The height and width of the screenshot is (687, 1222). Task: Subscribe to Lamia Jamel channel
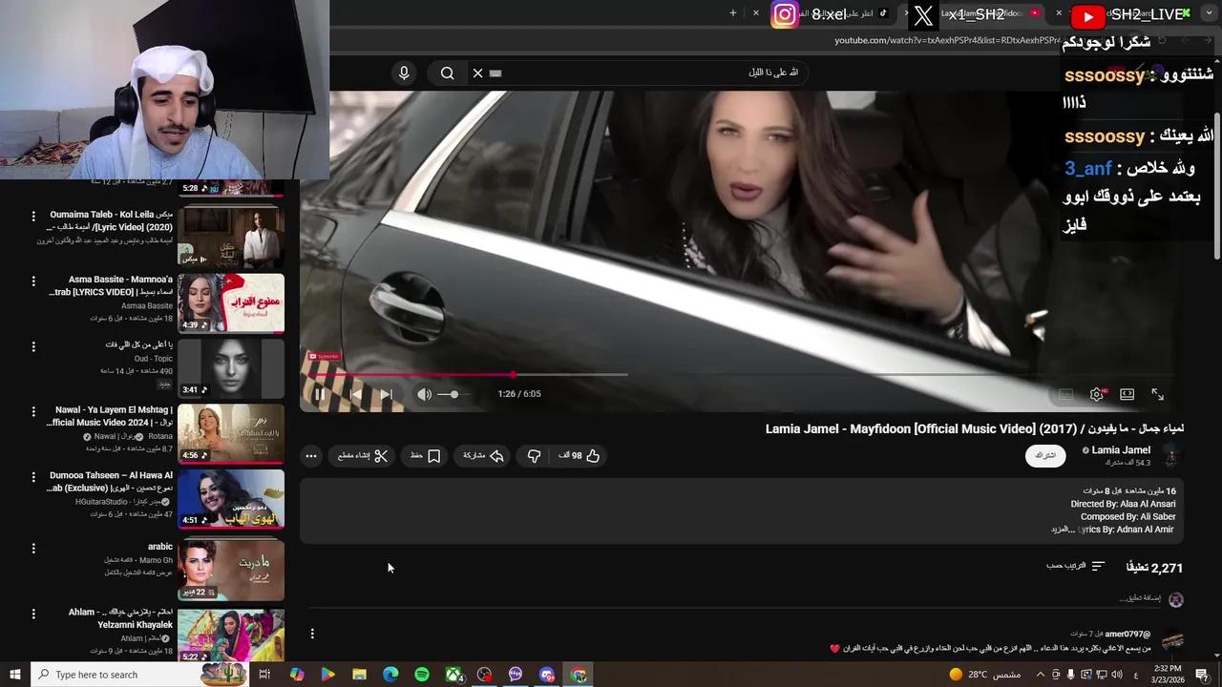[x=1045, y=456]
